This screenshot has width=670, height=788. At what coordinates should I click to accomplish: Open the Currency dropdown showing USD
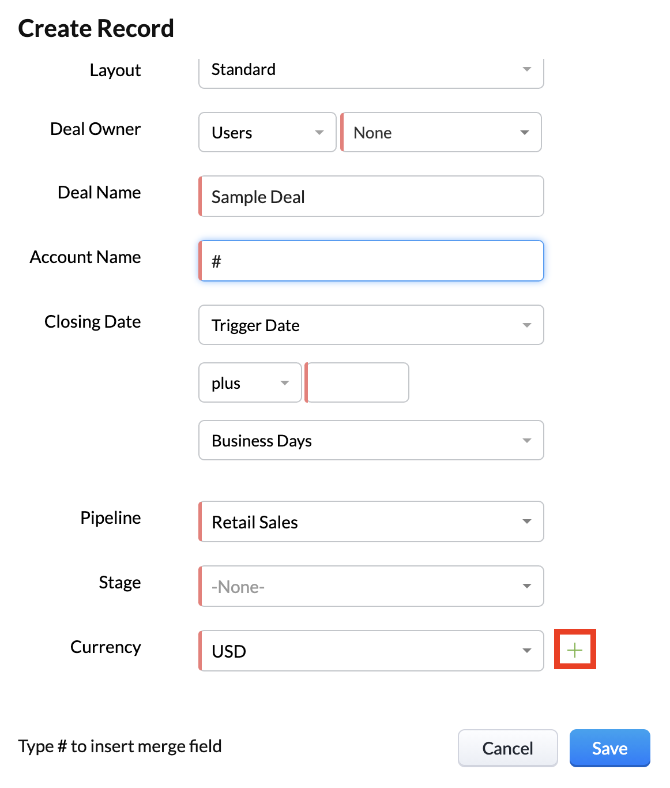coord(371,651)
